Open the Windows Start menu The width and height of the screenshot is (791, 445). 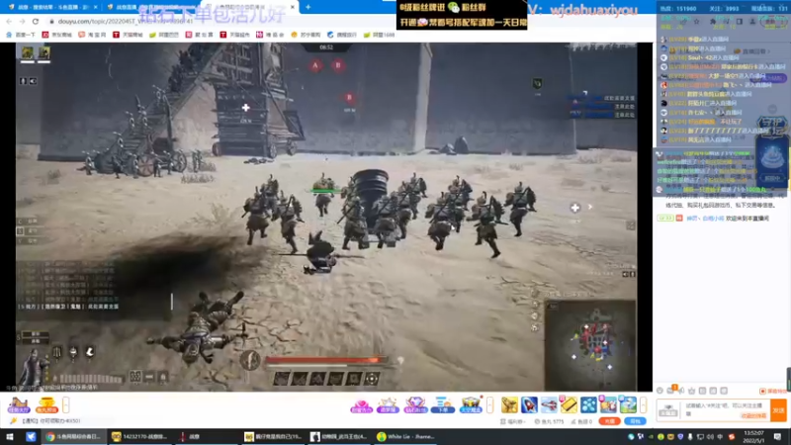[x=10, y=437]
